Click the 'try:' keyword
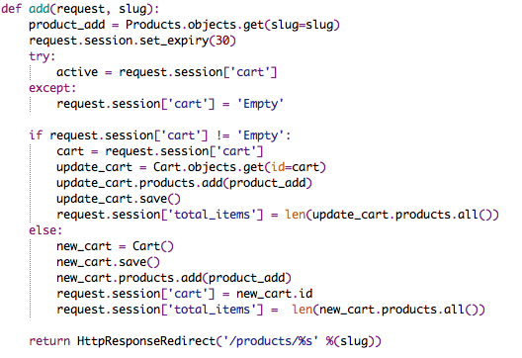Viewport: 522px width, 358px height. coord(42,56)
